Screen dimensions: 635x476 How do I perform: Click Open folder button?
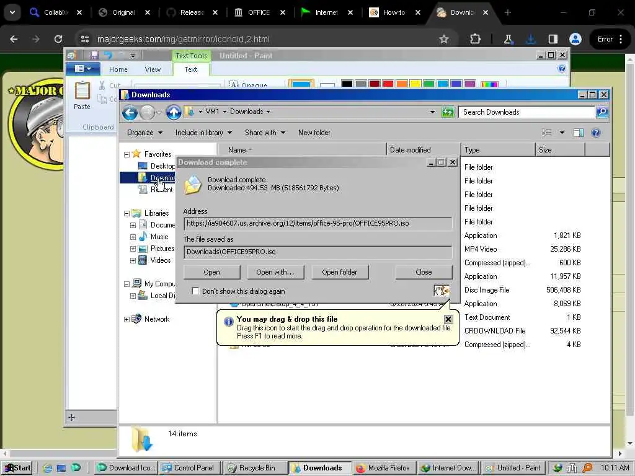pyautogui.click(x=340, y=272)
